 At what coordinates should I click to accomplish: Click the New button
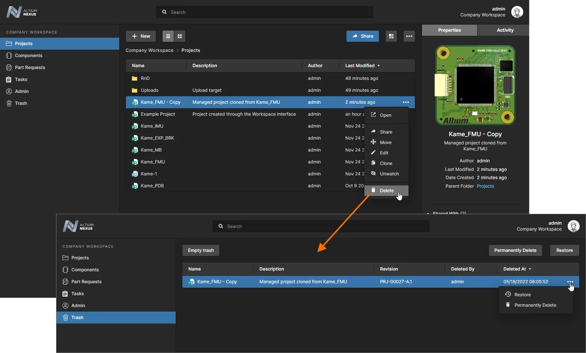[x=141, y=36]
